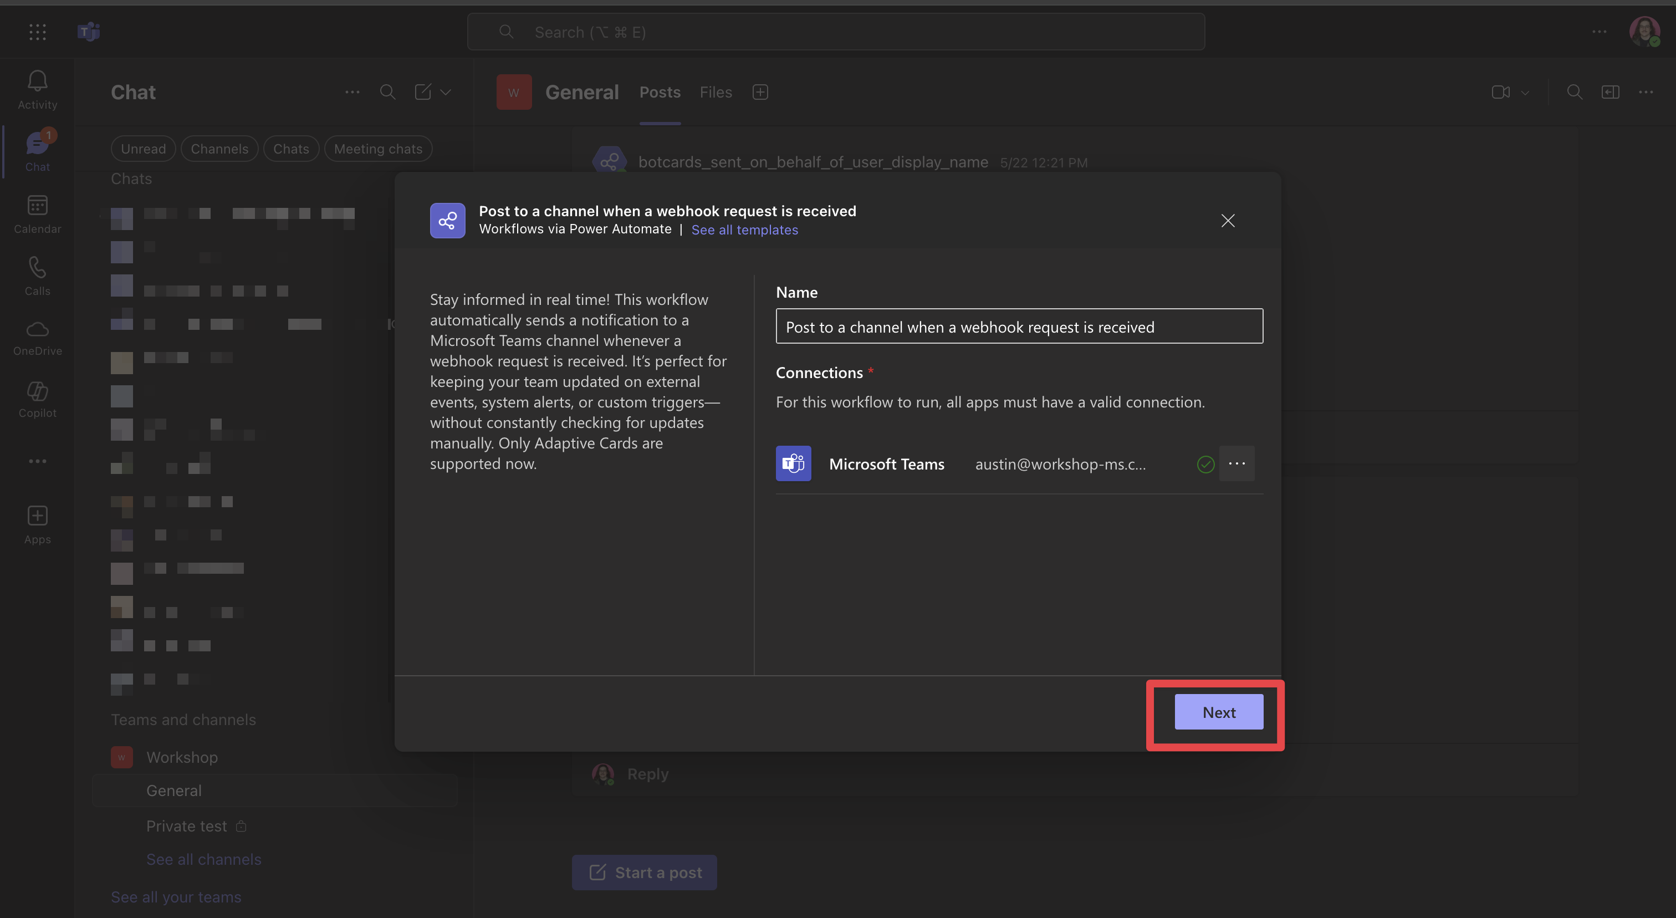Filter chats by Unread
Image resolution: width=1676 pixels, height=918 pixels.
tap(143, 149)
